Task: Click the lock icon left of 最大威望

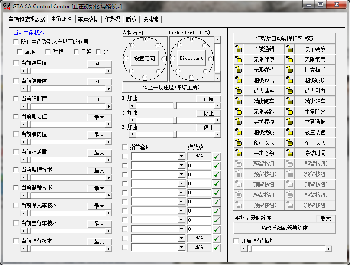Action: (239, 91)
